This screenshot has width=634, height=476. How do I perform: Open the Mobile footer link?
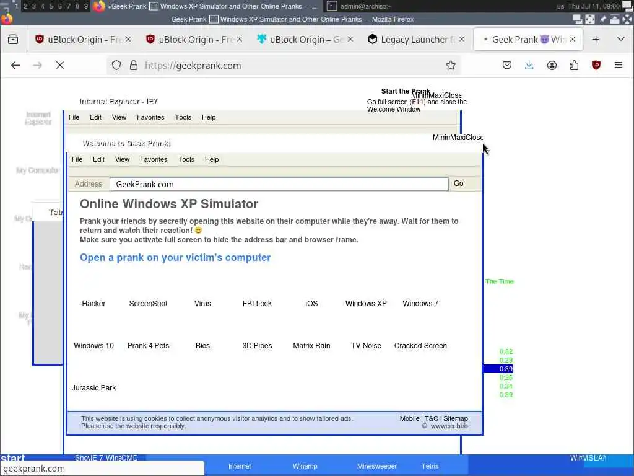coord(409,418)
